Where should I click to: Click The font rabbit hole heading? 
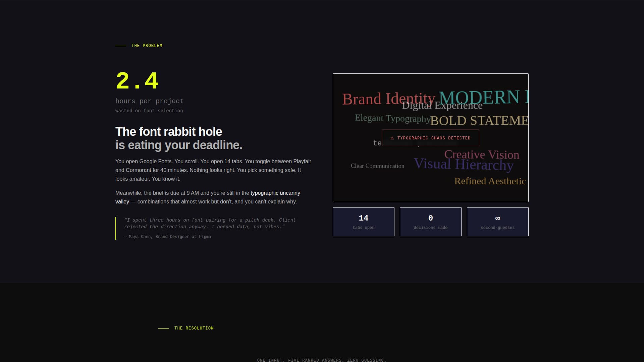168,132
